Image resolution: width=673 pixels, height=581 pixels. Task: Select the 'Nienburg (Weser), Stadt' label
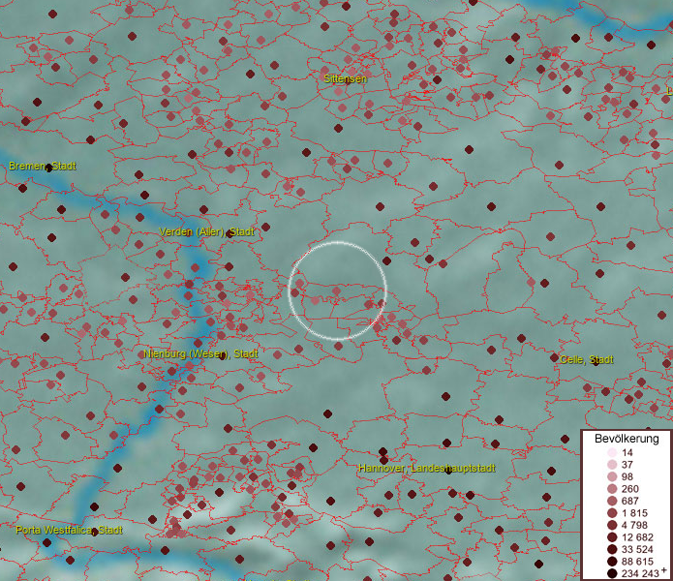[x=200, y=354]
